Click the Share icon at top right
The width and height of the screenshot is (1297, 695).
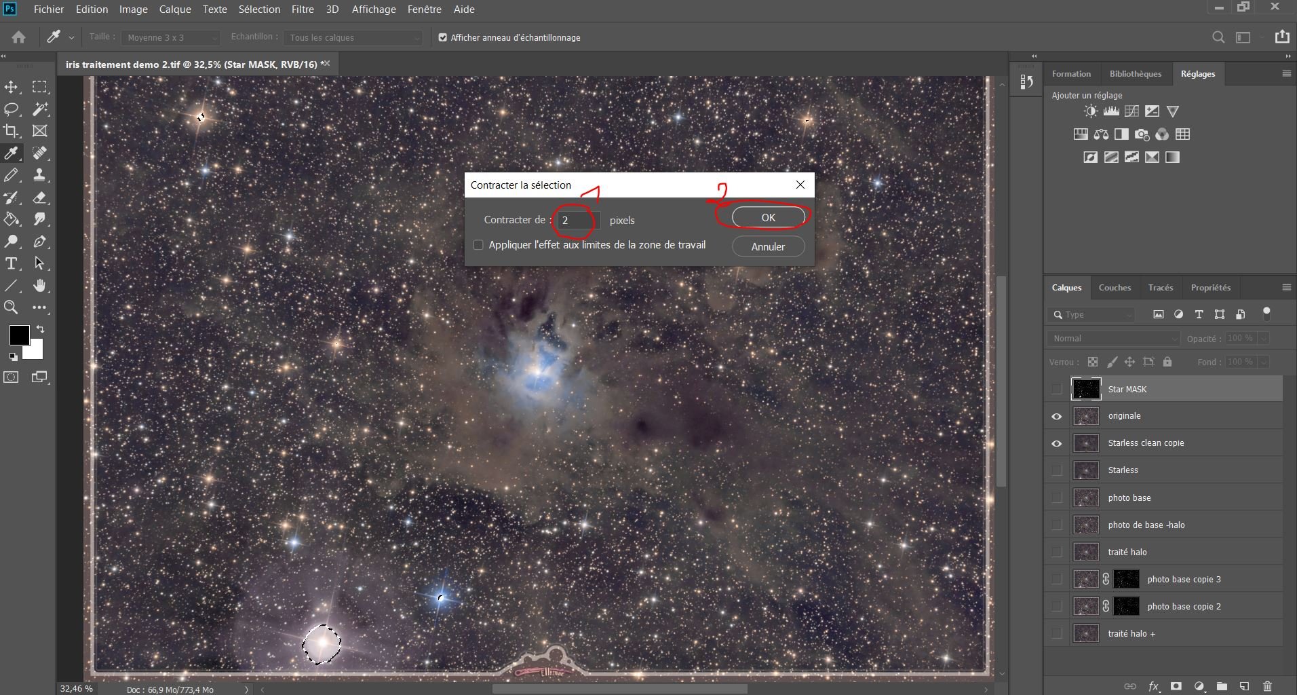1281,37
